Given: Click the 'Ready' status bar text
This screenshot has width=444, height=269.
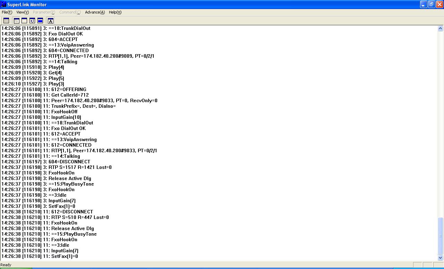Looking at the screenshot, I should coord(6,265).
